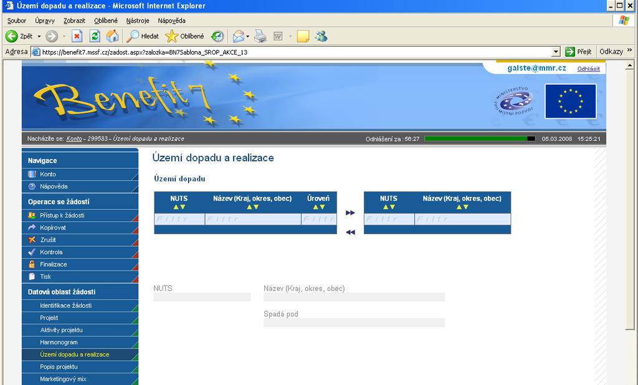Click Zrušit in the sidebar
The image size is (638, 385).
coord(80,240)
